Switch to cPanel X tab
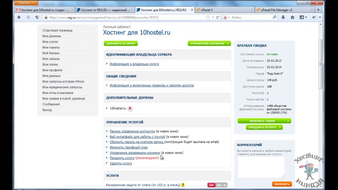338x190 pixels. point(224,10)
